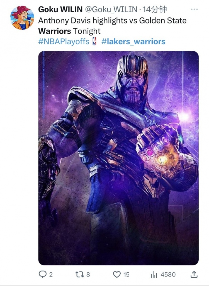
Task: Click the bold Warriors word in the tweet
Action: 54,31
